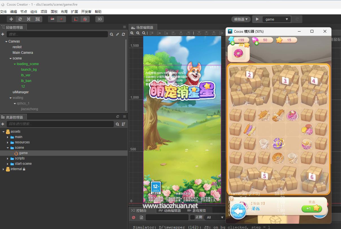This screenshot has width=341, height=229.
Task: Collapse the scene node in hierarchy
Action: point(10,58)
